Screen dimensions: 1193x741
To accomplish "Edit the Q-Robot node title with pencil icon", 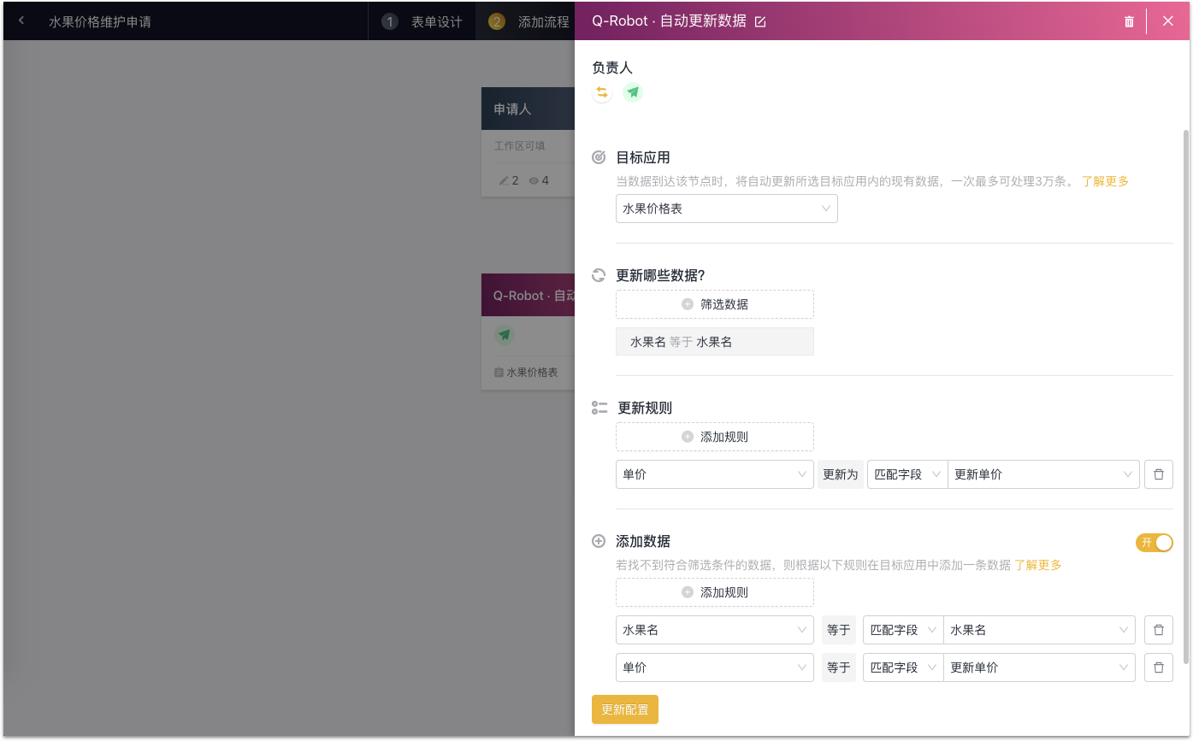I will [x=760, y=21].
